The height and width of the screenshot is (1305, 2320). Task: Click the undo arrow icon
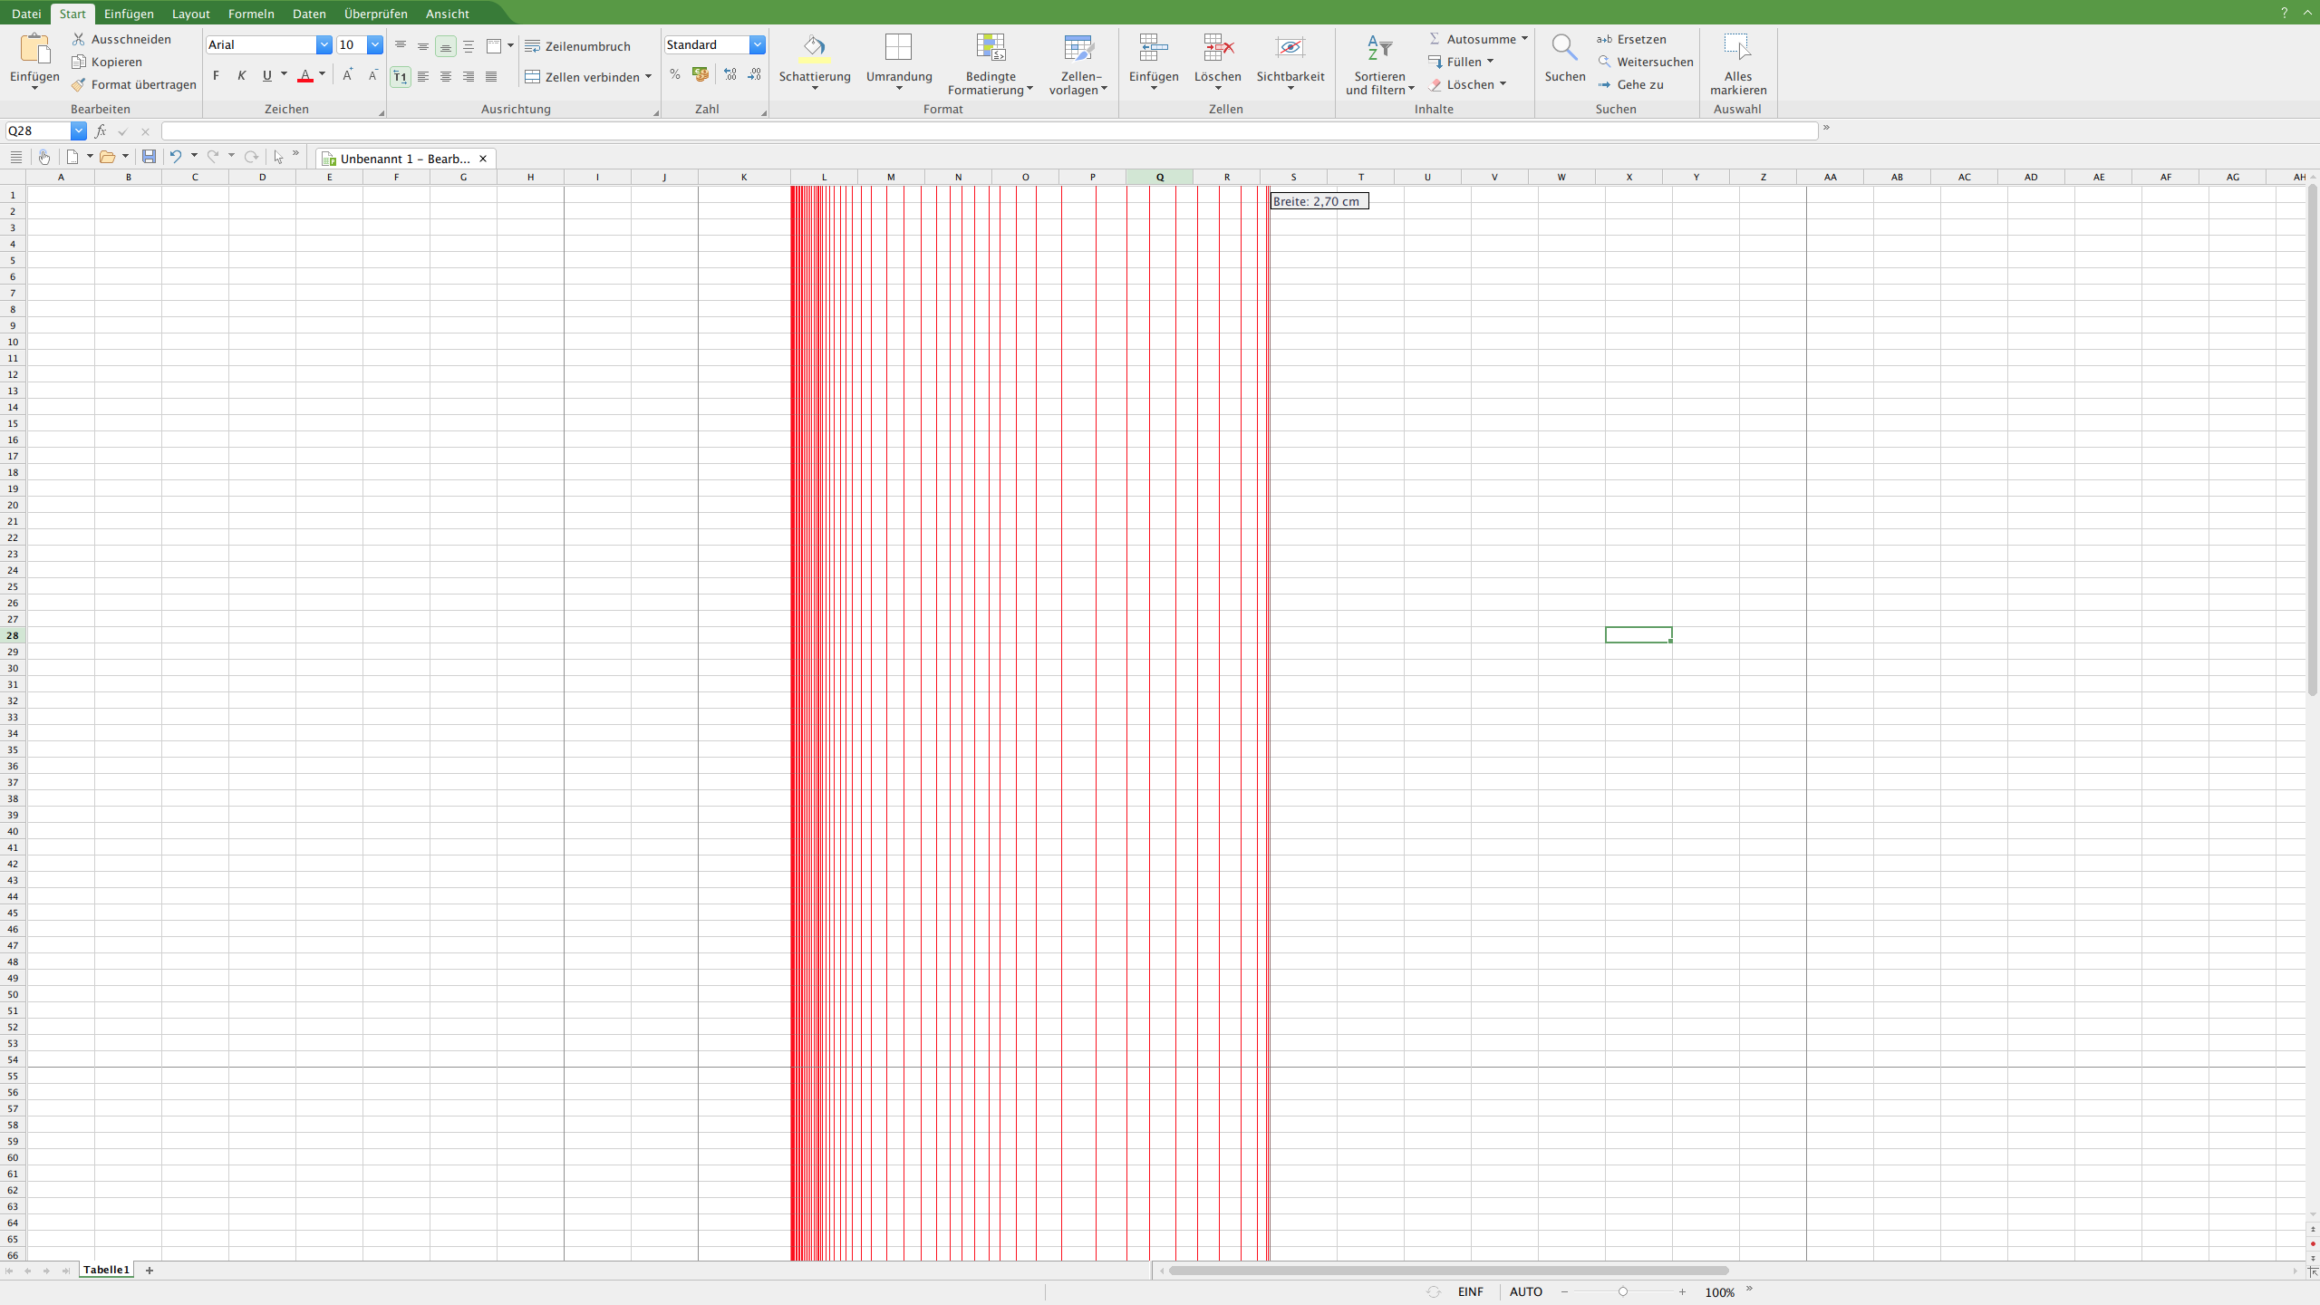tap(176, 157)
